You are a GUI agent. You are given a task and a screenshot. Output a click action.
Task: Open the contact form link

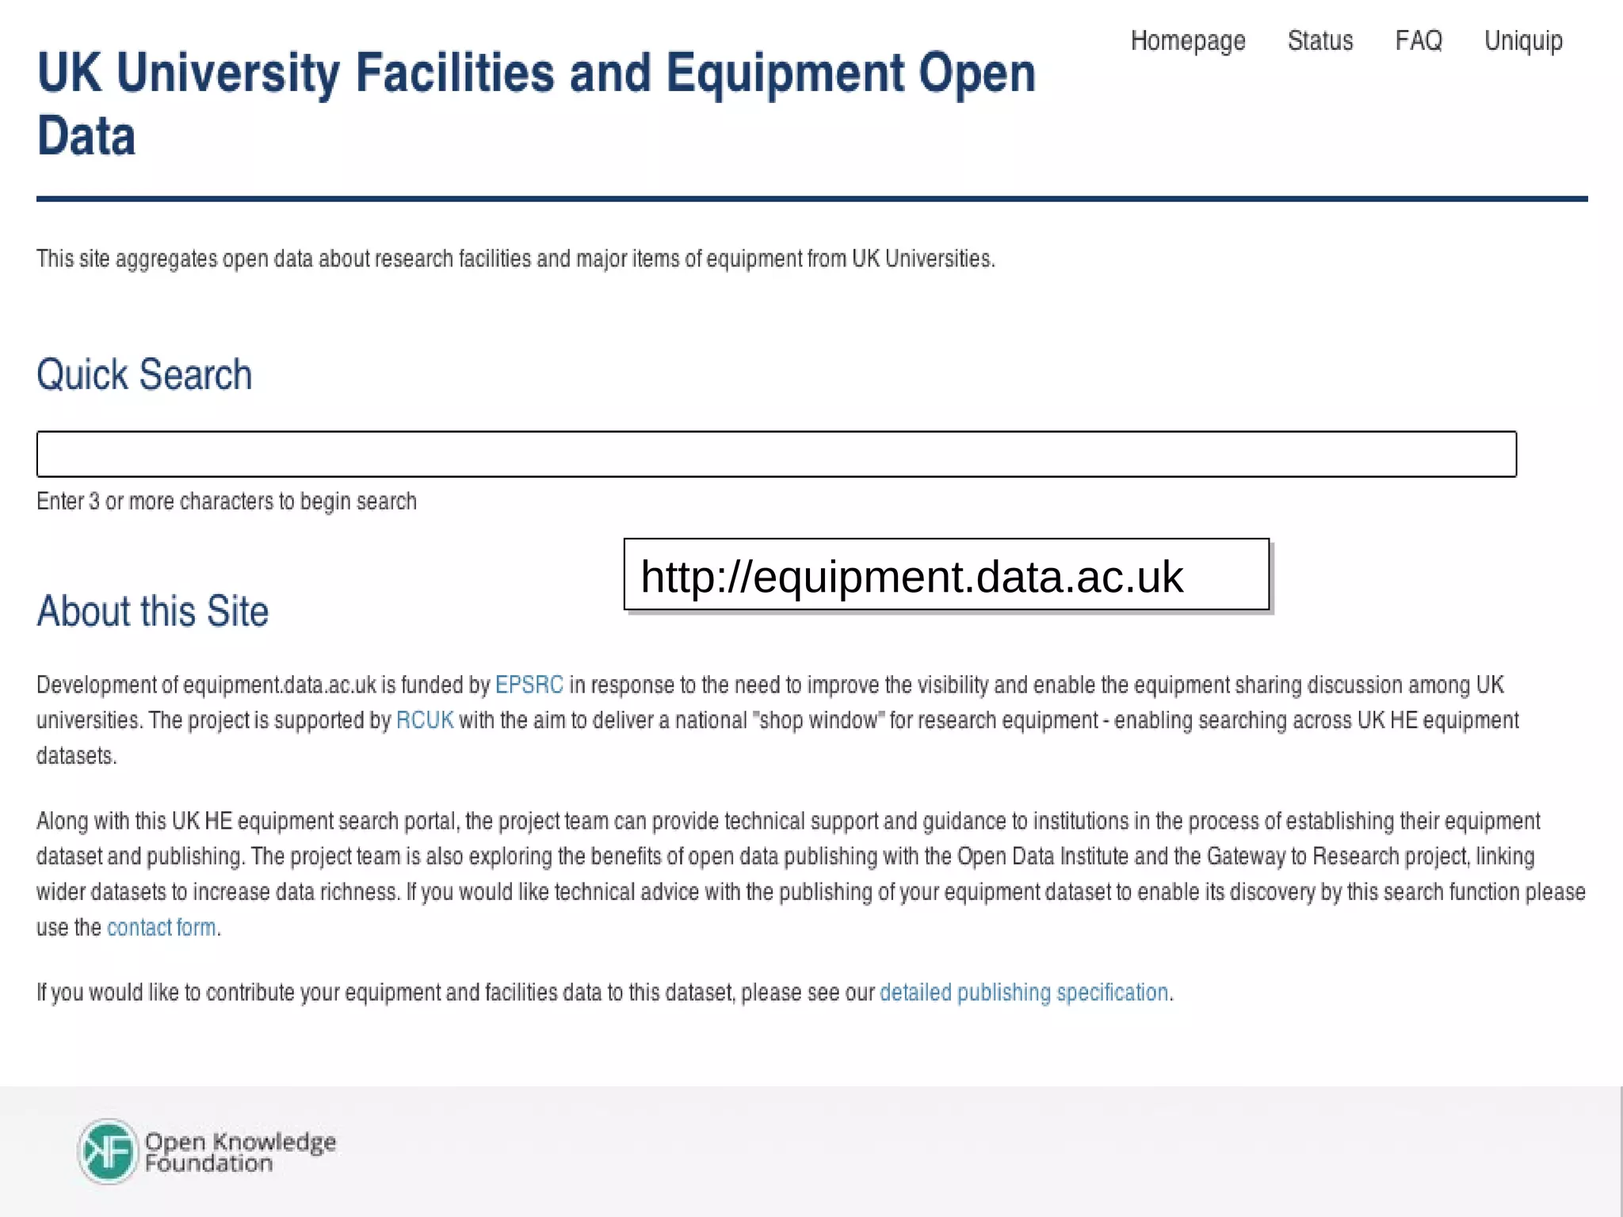coord(162,927)
